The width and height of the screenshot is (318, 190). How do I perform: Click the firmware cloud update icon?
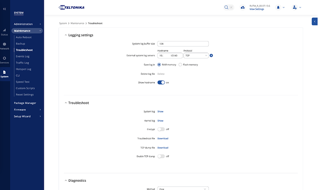[242, 7]
